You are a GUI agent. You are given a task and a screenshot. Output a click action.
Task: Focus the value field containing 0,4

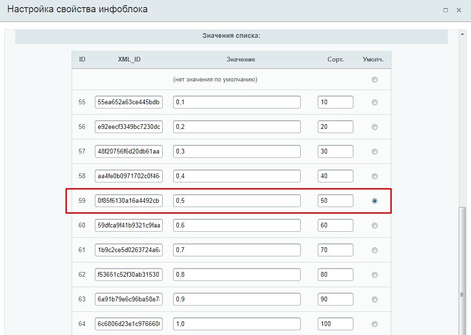coord(237,176)
